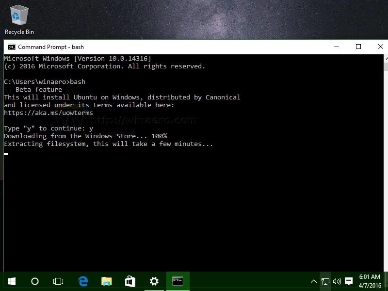This screenshot has height=291, width=388.
Task: Open Task View on the taskbar
Action: (58, 281)
